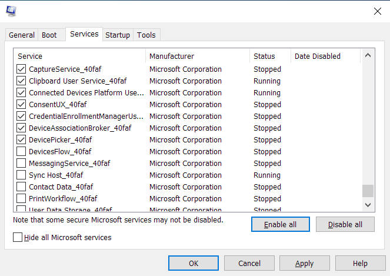The width and height of the screenshot is (390, 276).
Task: Uncheck Clipboard User Service_40faf checkbox
Action: (x=21, y=81)
